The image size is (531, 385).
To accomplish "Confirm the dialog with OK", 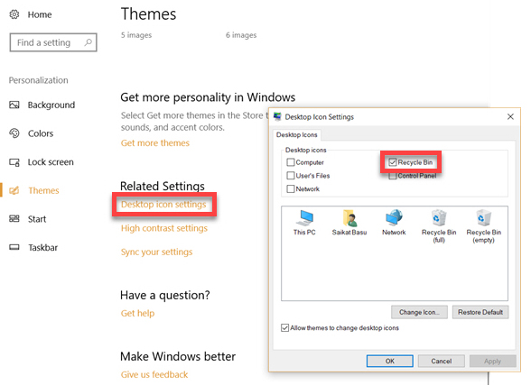I will tap(390, 361).
